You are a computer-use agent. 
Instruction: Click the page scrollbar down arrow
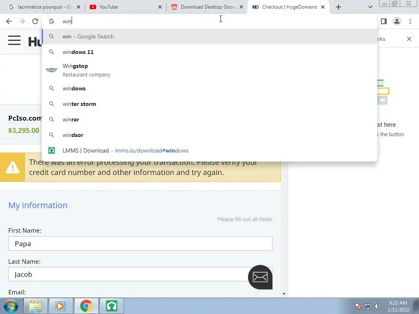coord(284,294)
